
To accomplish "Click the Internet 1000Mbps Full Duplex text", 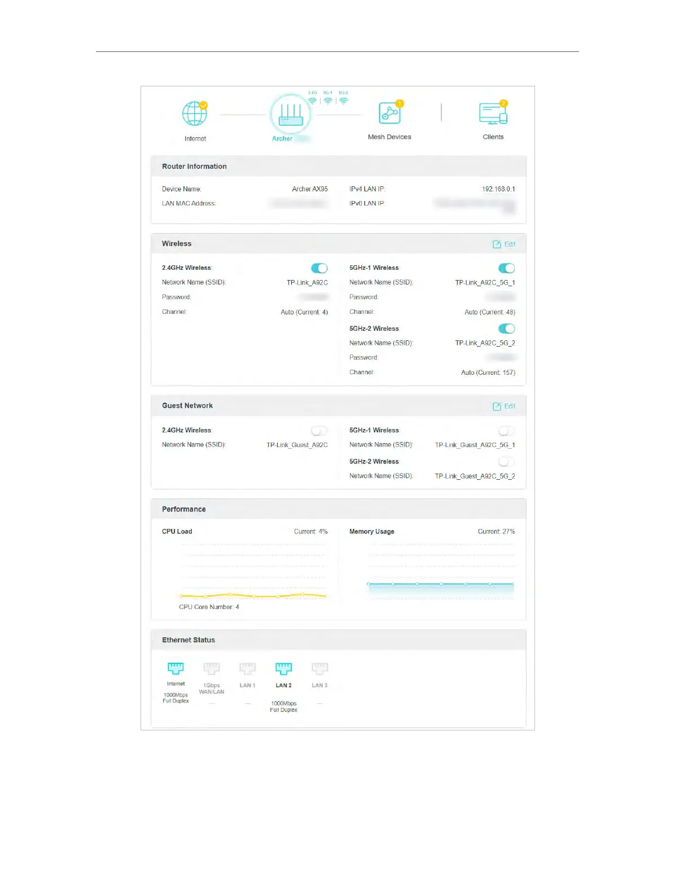I will [x=176, y=698].
